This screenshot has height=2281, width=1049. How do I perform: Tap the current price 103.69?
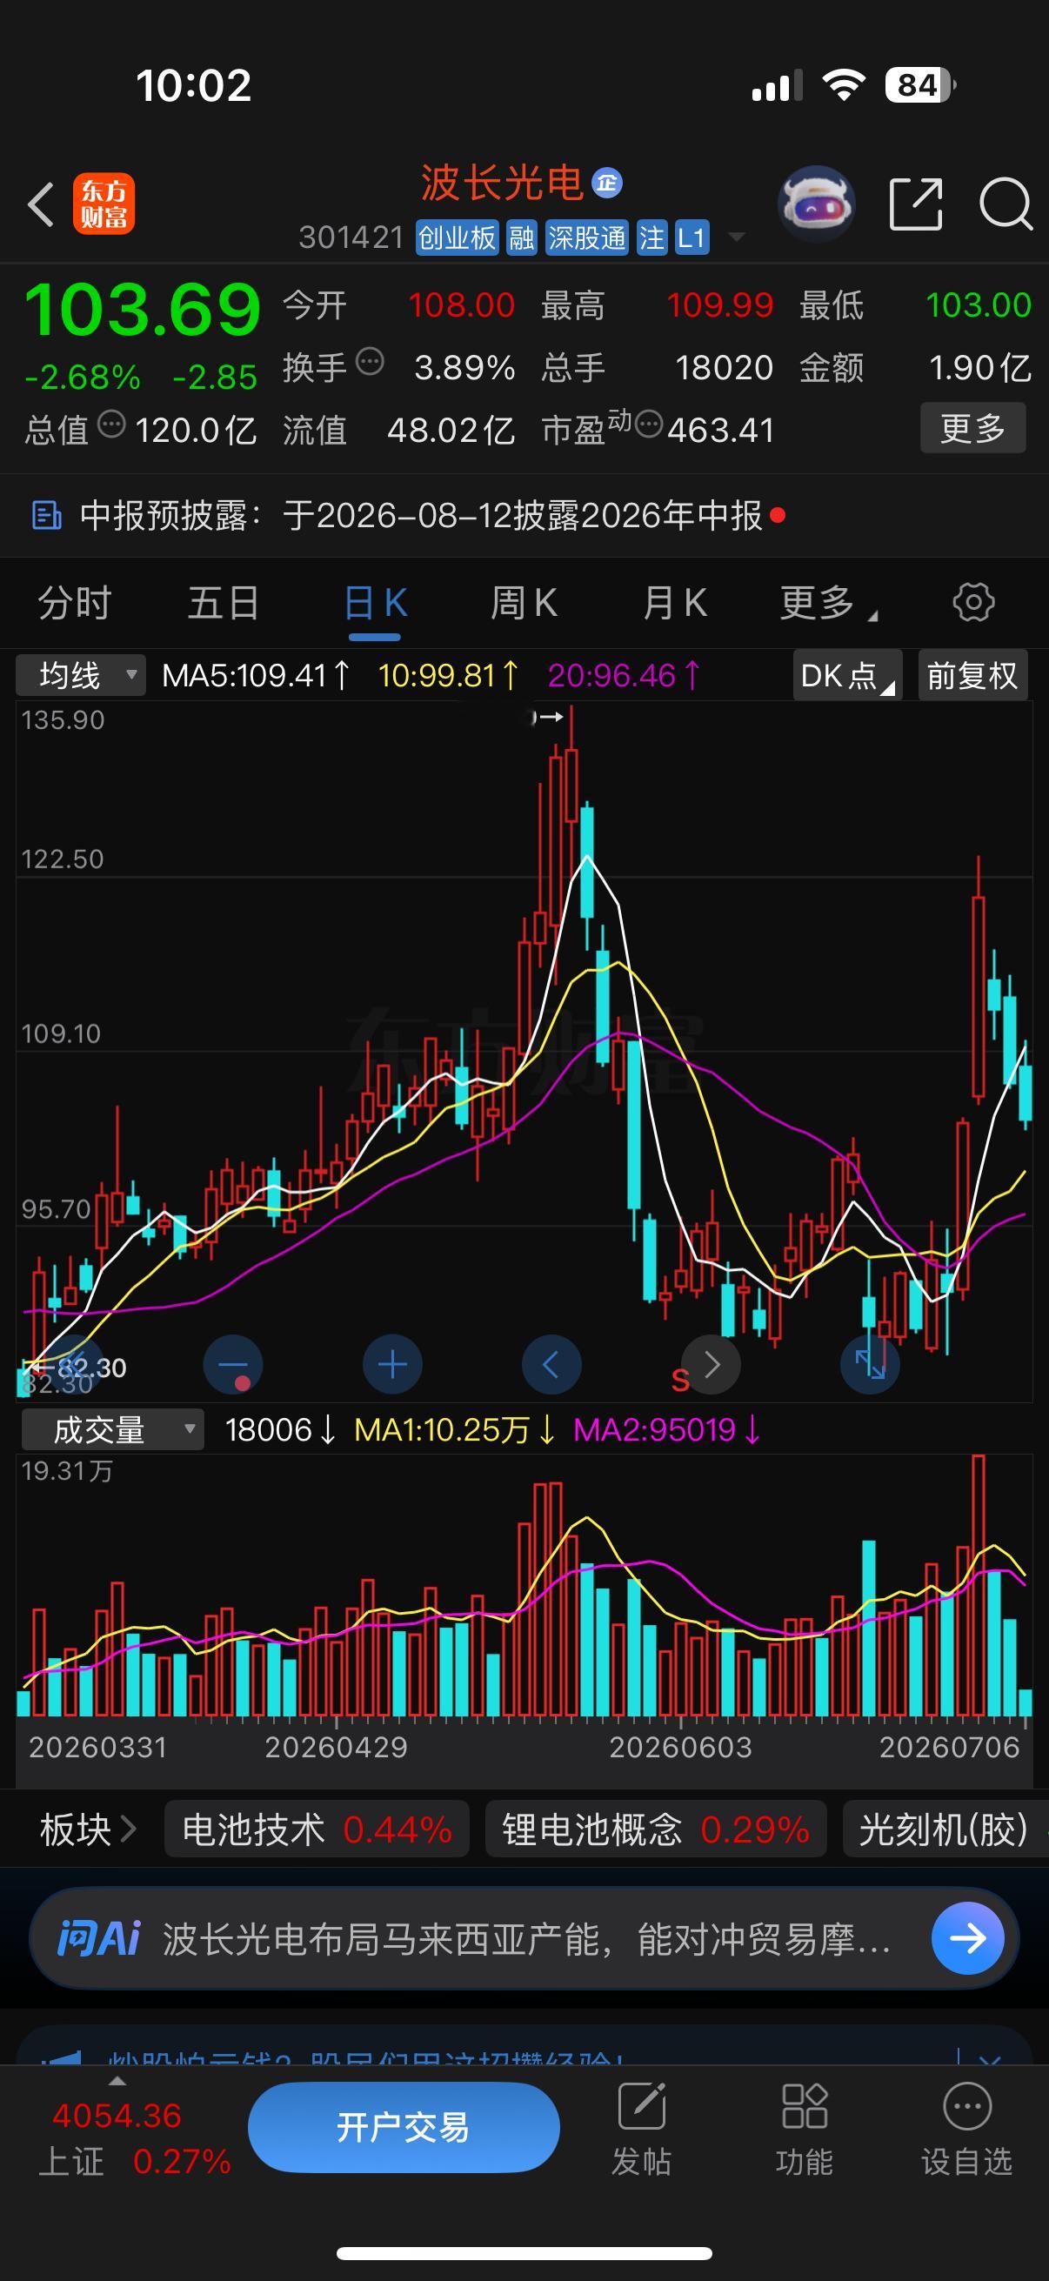point(143,310)
